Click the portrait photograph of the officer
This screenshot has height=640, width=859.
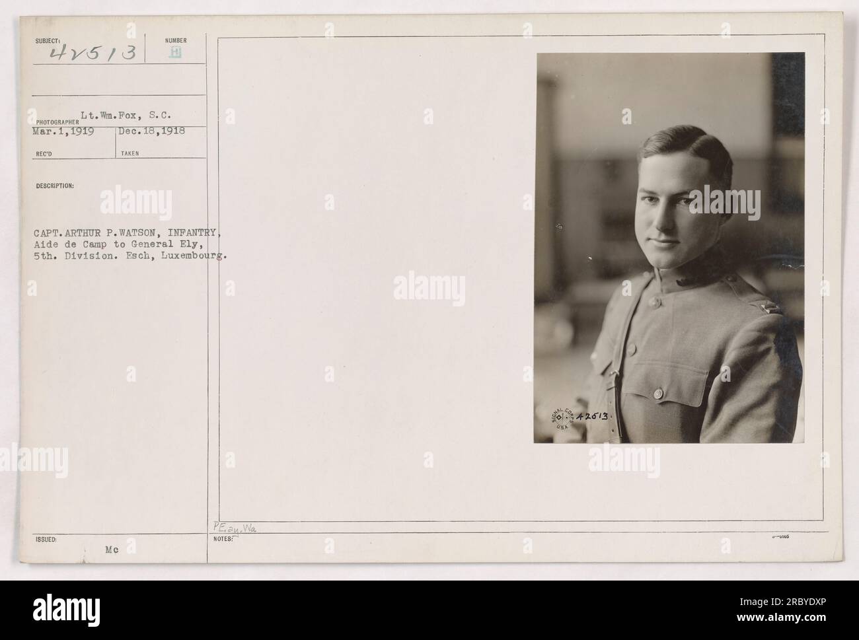click(x=669, y=248)
